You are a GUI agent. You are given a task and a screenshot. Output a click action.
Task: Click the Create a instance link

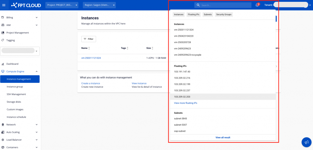pos(90,83)
